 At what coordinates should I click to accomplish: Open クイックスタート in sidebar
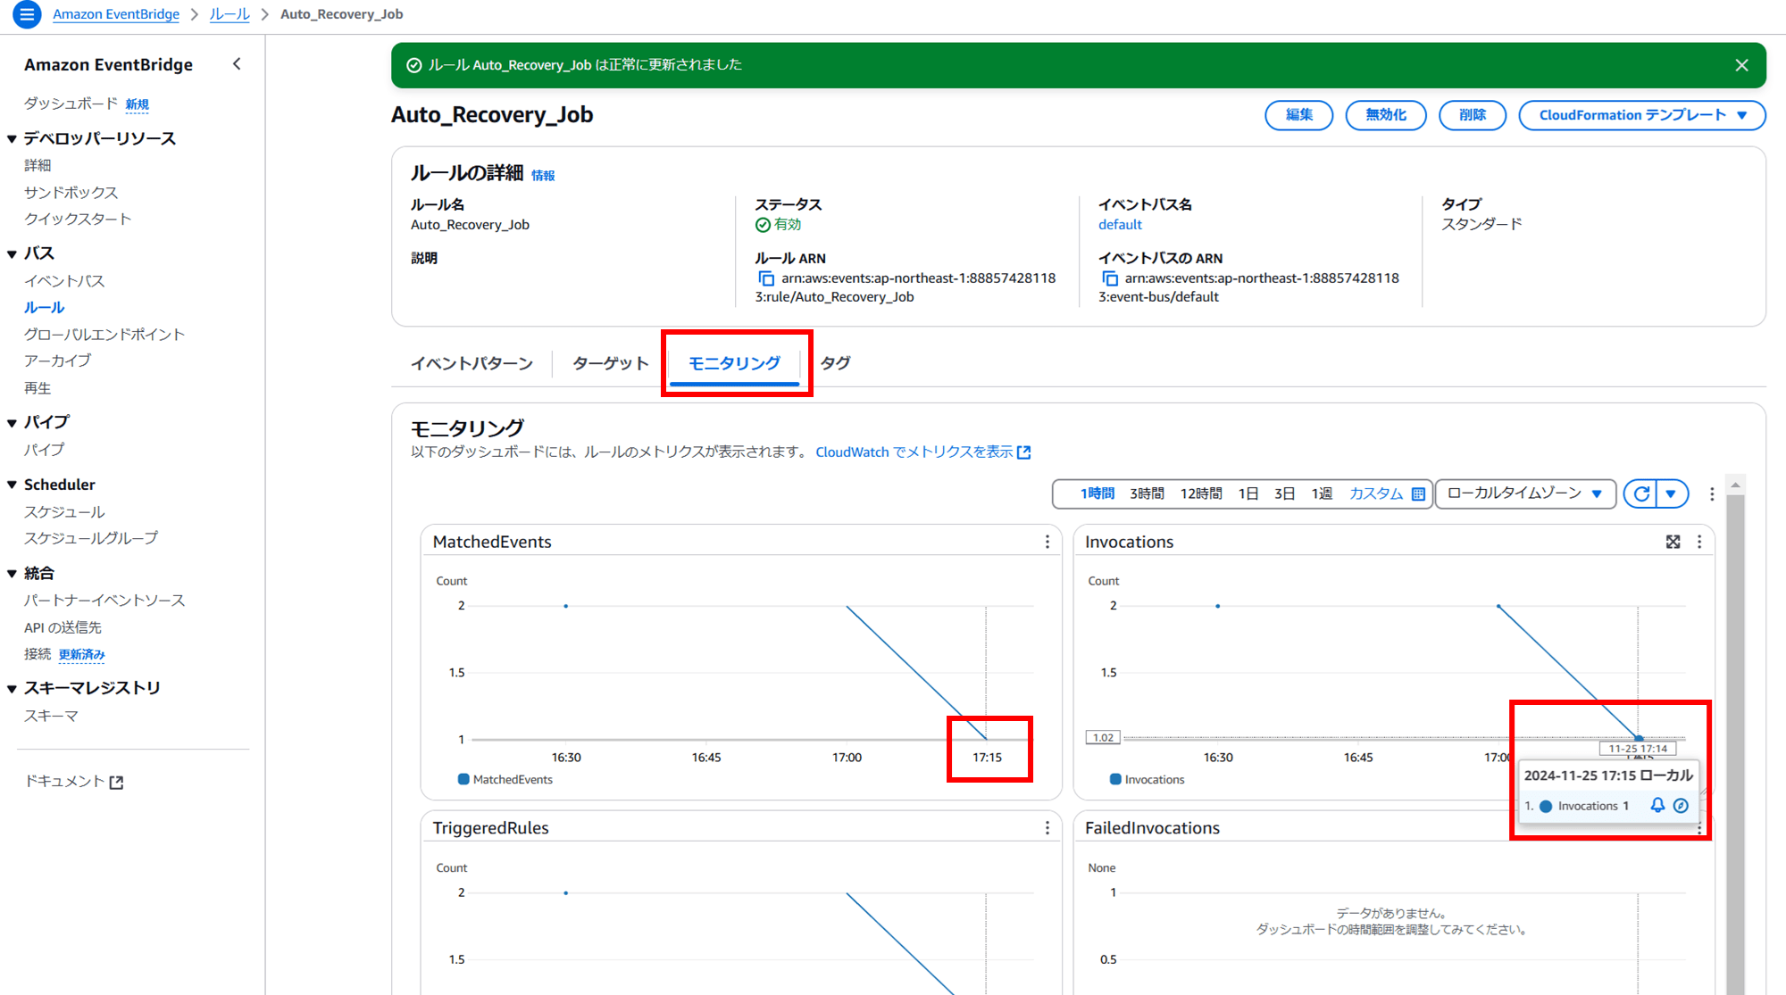(78, 219)
